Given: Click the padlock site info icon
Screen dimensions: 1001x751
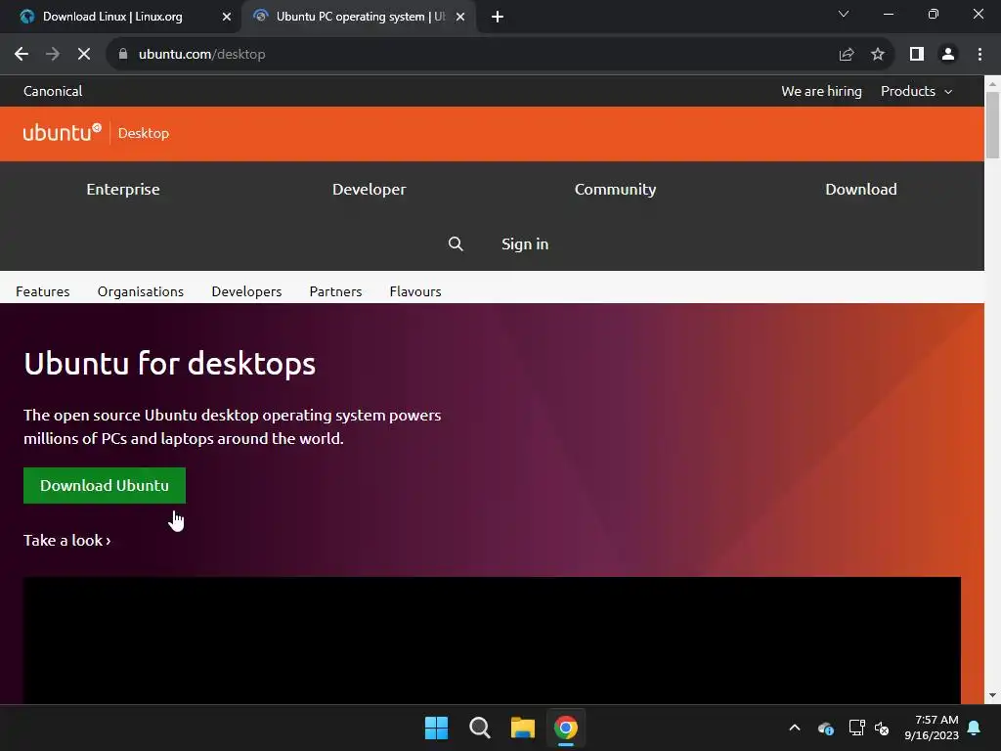Looking at the screenshot, I should tap(123, 55).
